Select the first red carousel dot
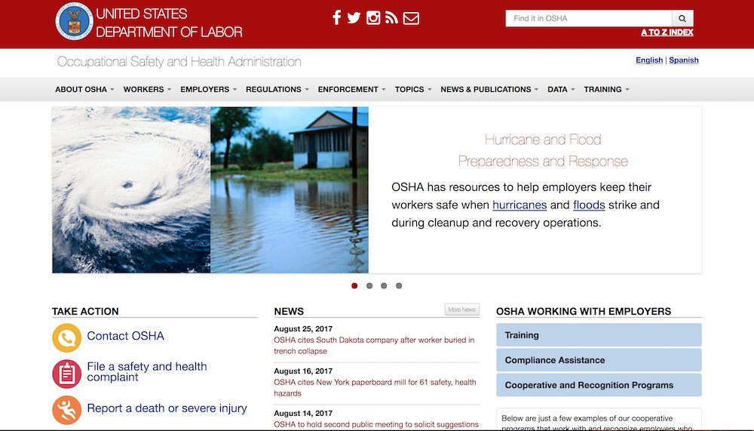The width and height of the screenshot is (754, 431). (x=354, y=285)
